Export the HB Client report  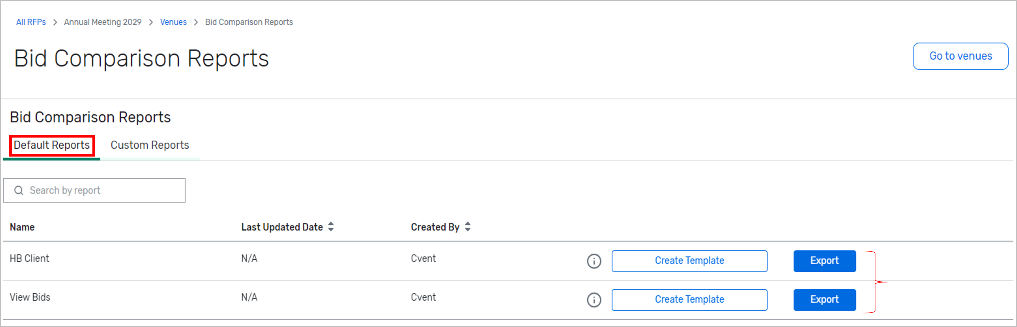click(824, 261)
